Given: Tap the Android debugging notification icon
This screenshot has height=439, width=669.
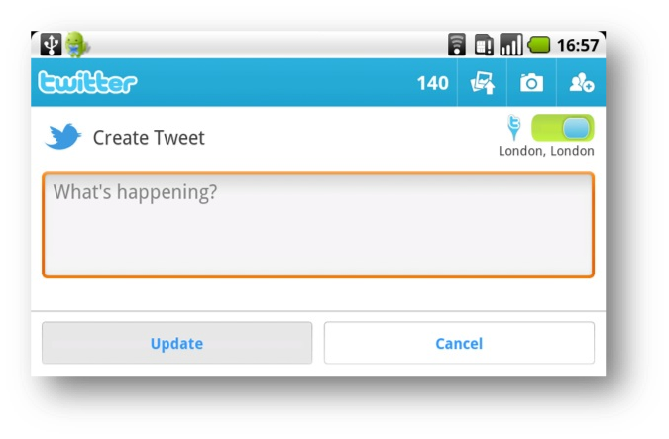Looking at the screenshot, I should [77, 45].
